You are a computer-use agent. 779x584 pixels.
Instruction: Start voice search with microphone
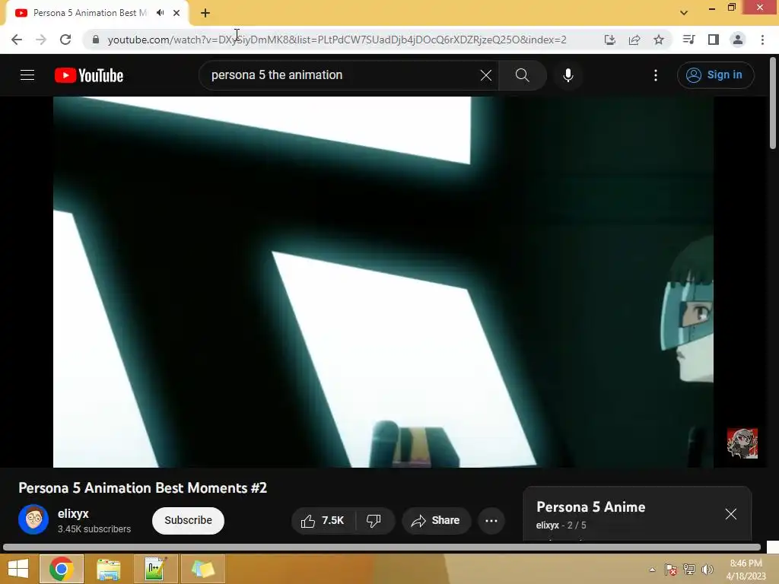click(568, 75)
